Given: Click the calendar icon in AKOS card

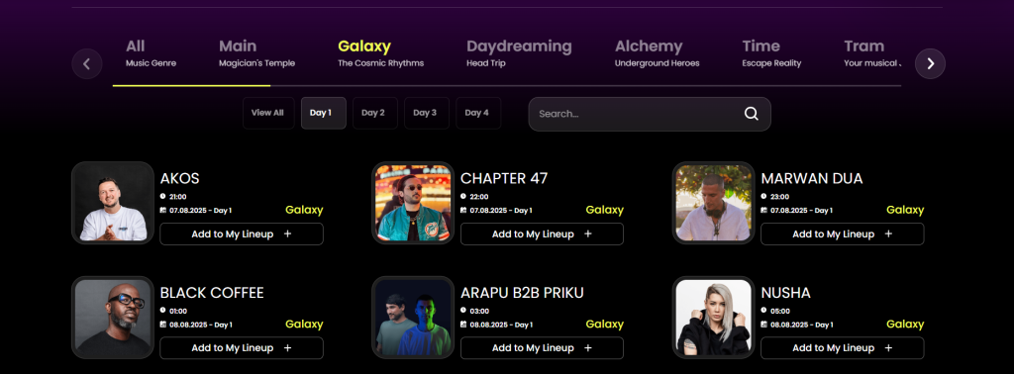Looking at the screenshot, I should point(163,211).
